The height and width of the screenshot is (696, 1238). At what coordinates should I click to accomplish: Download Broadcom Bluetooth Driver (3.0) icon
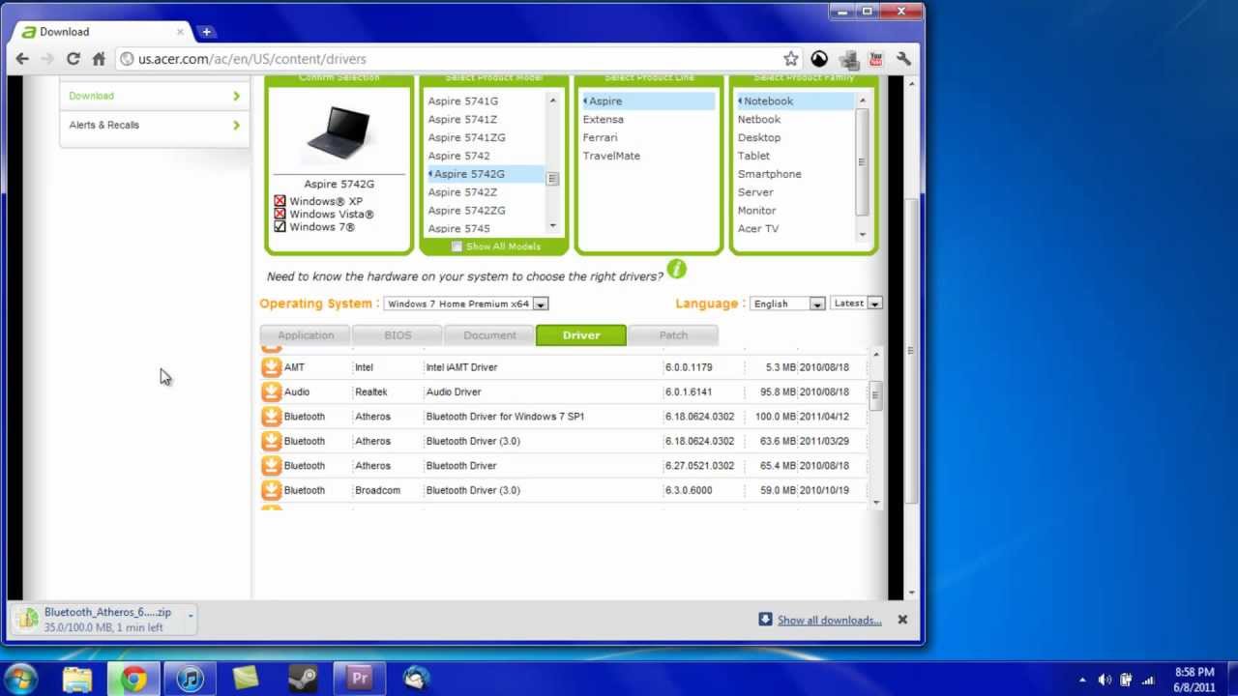271,490
